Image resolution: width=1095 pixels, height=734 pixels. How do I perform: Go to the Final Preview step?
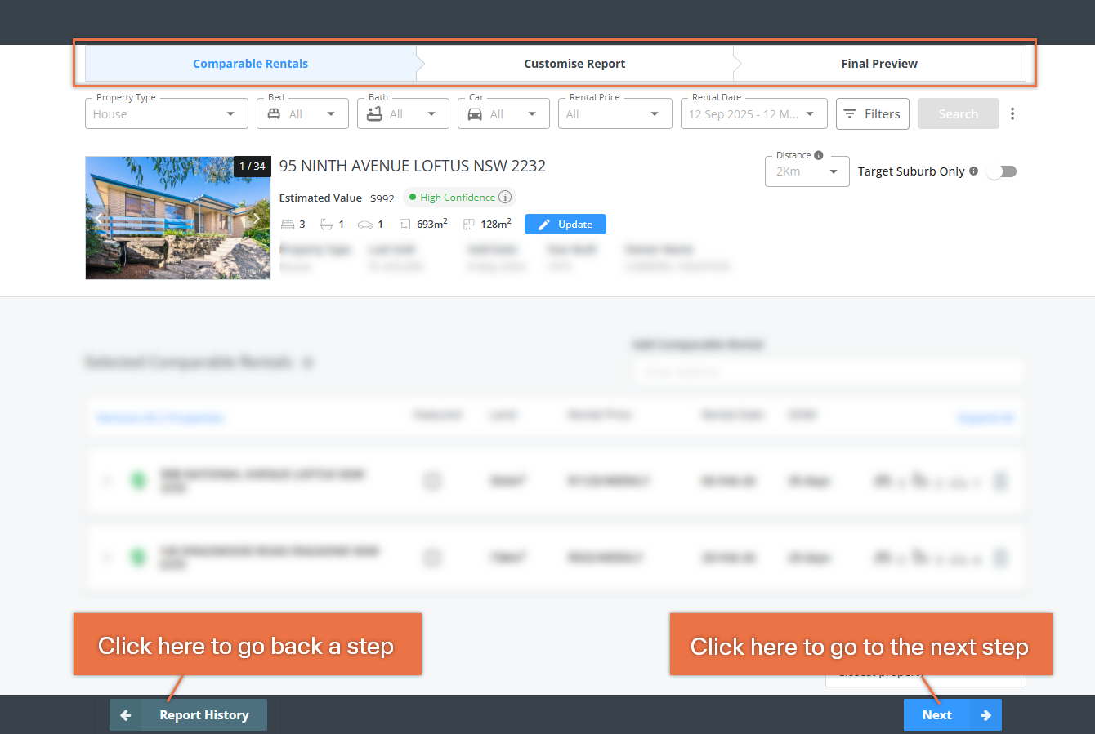coord(879,64)
